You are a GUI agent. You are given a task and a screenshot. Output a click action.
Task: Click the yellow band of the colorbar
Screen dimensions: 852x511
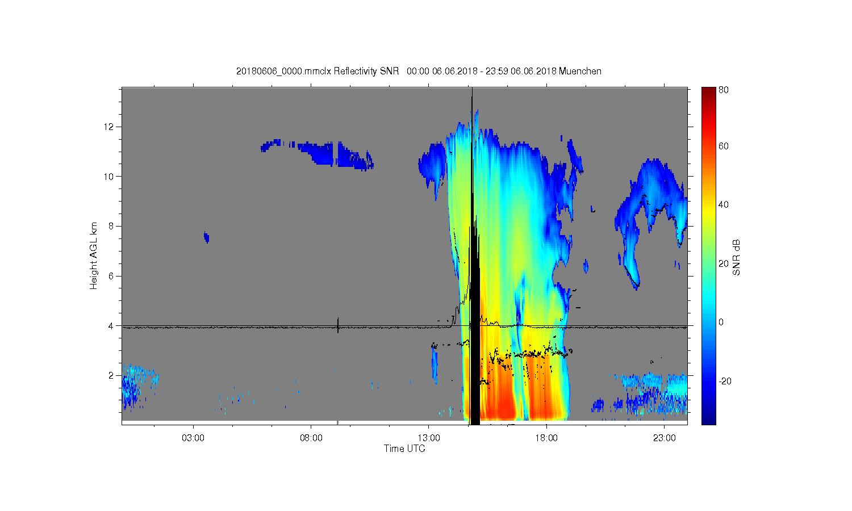pyautogui.click(x=708, y=213)
